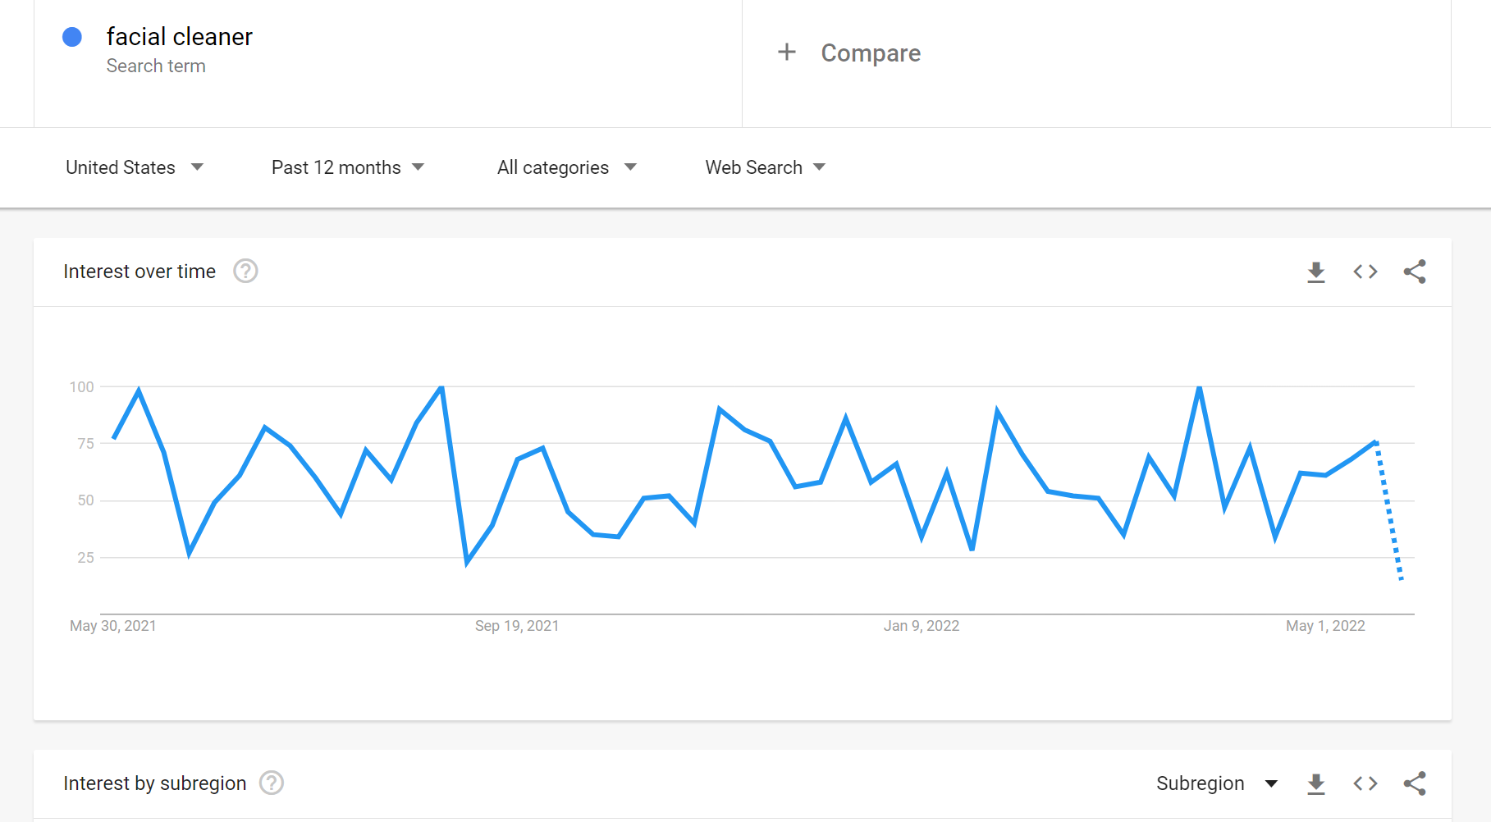This screenshot has width=1491, height=822.
Task: Click the May 1, 2022 axis label
Action: [1325, 626]
